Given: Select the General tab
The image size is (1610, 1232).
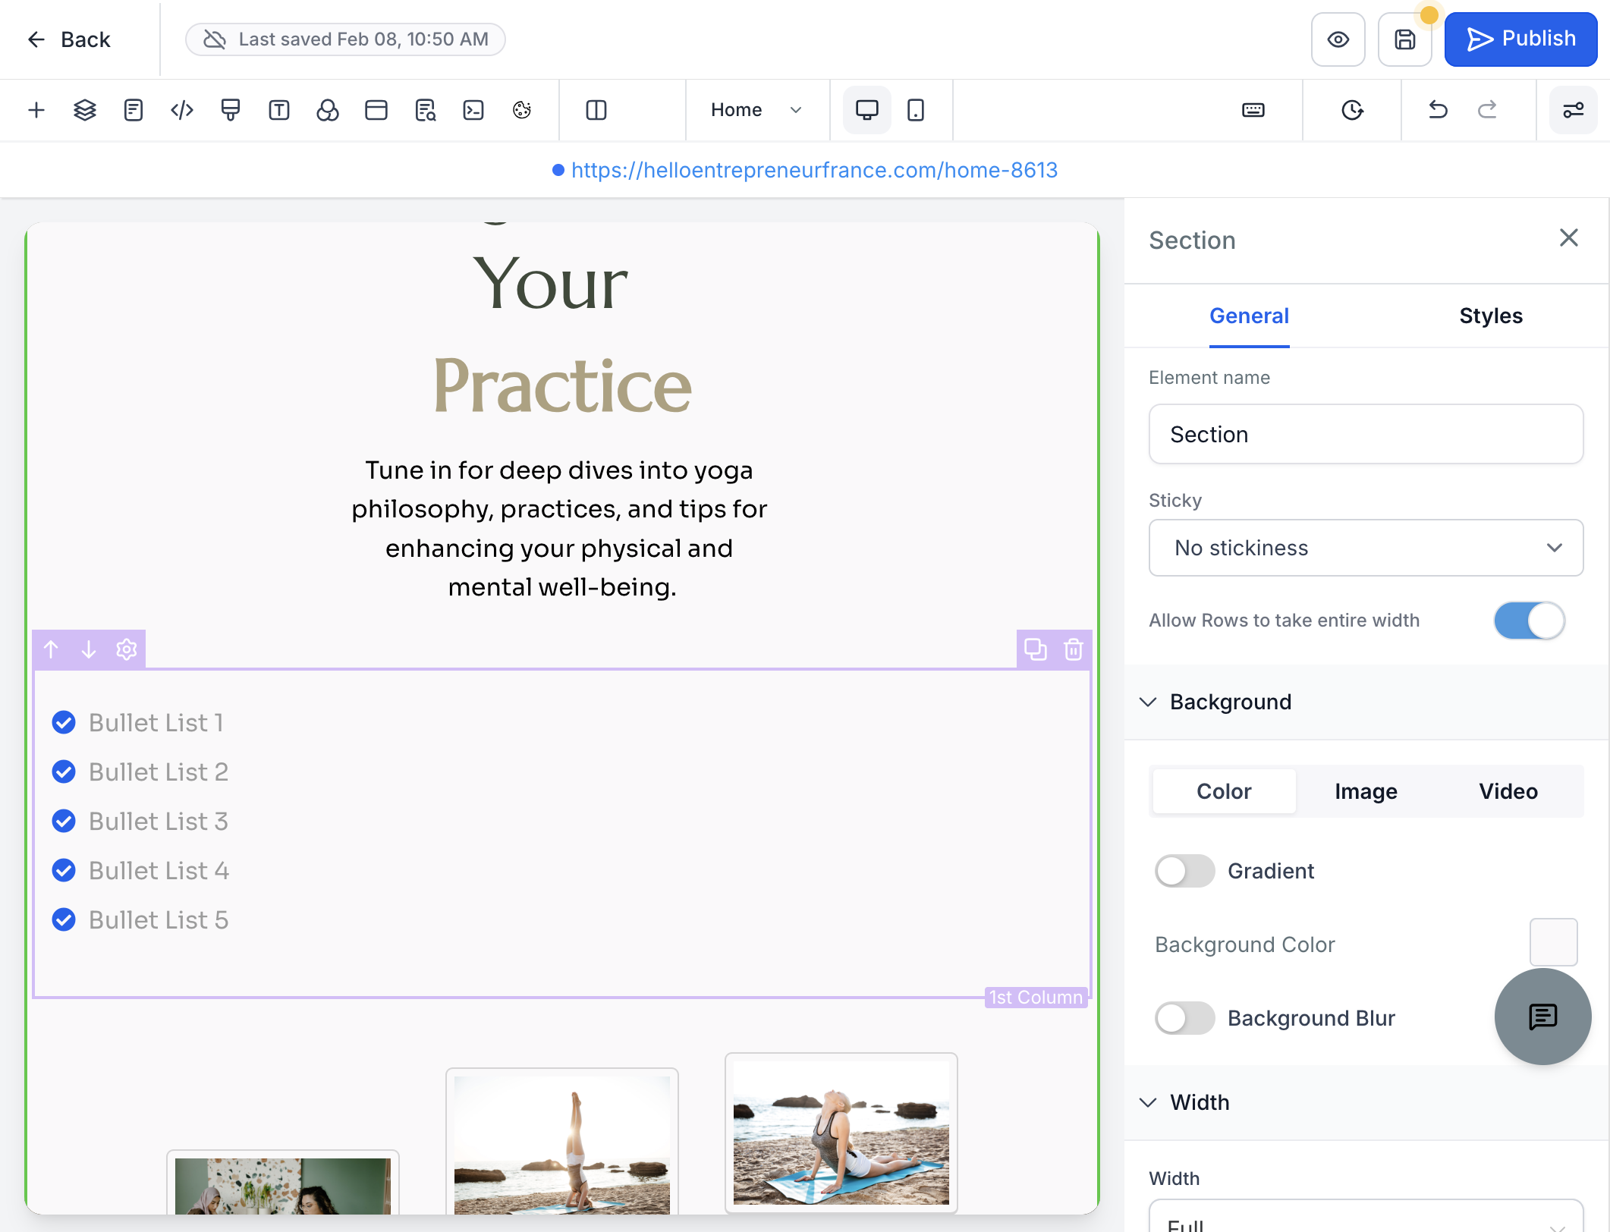Looking at the screenshot, I should (x=1250, y=316).
